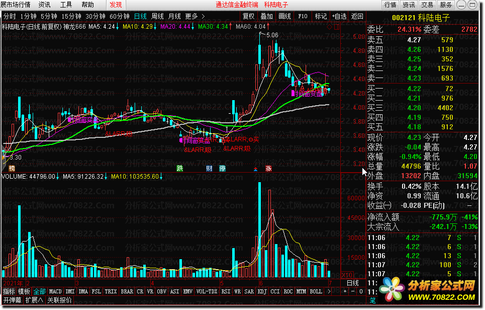Switch to 周线 weekly chart
Screen dimensions: 485x310
click(157, 17)
